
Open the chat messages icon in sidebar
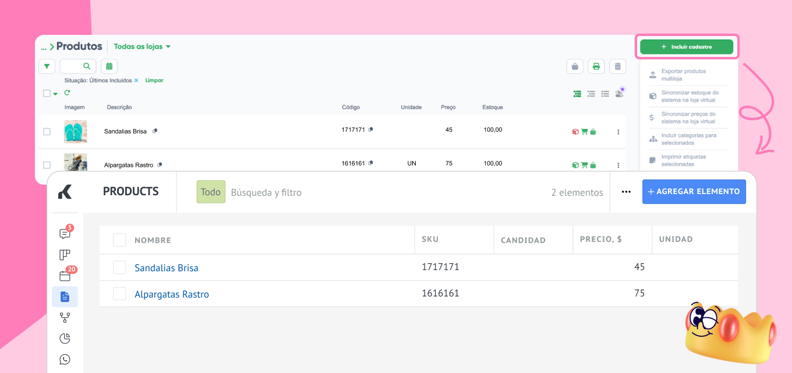click(x=65, y=234)
